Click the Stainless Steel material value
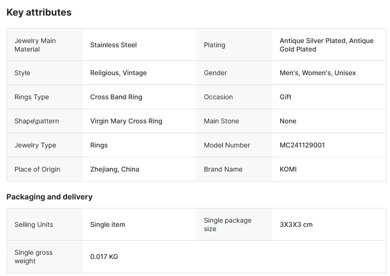The height and width of the screenshot is (276, 390). pyautogui.click(x=113, y=45)
